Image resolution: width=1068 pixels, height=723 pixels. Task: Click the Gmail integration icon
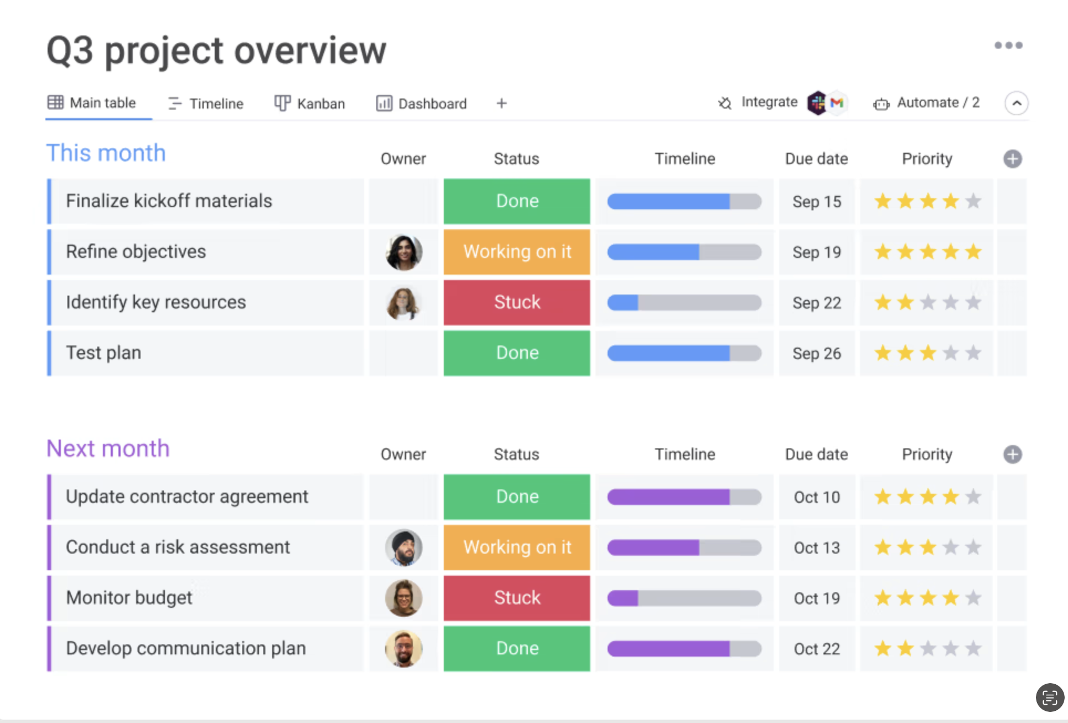(x=837, y=103)
